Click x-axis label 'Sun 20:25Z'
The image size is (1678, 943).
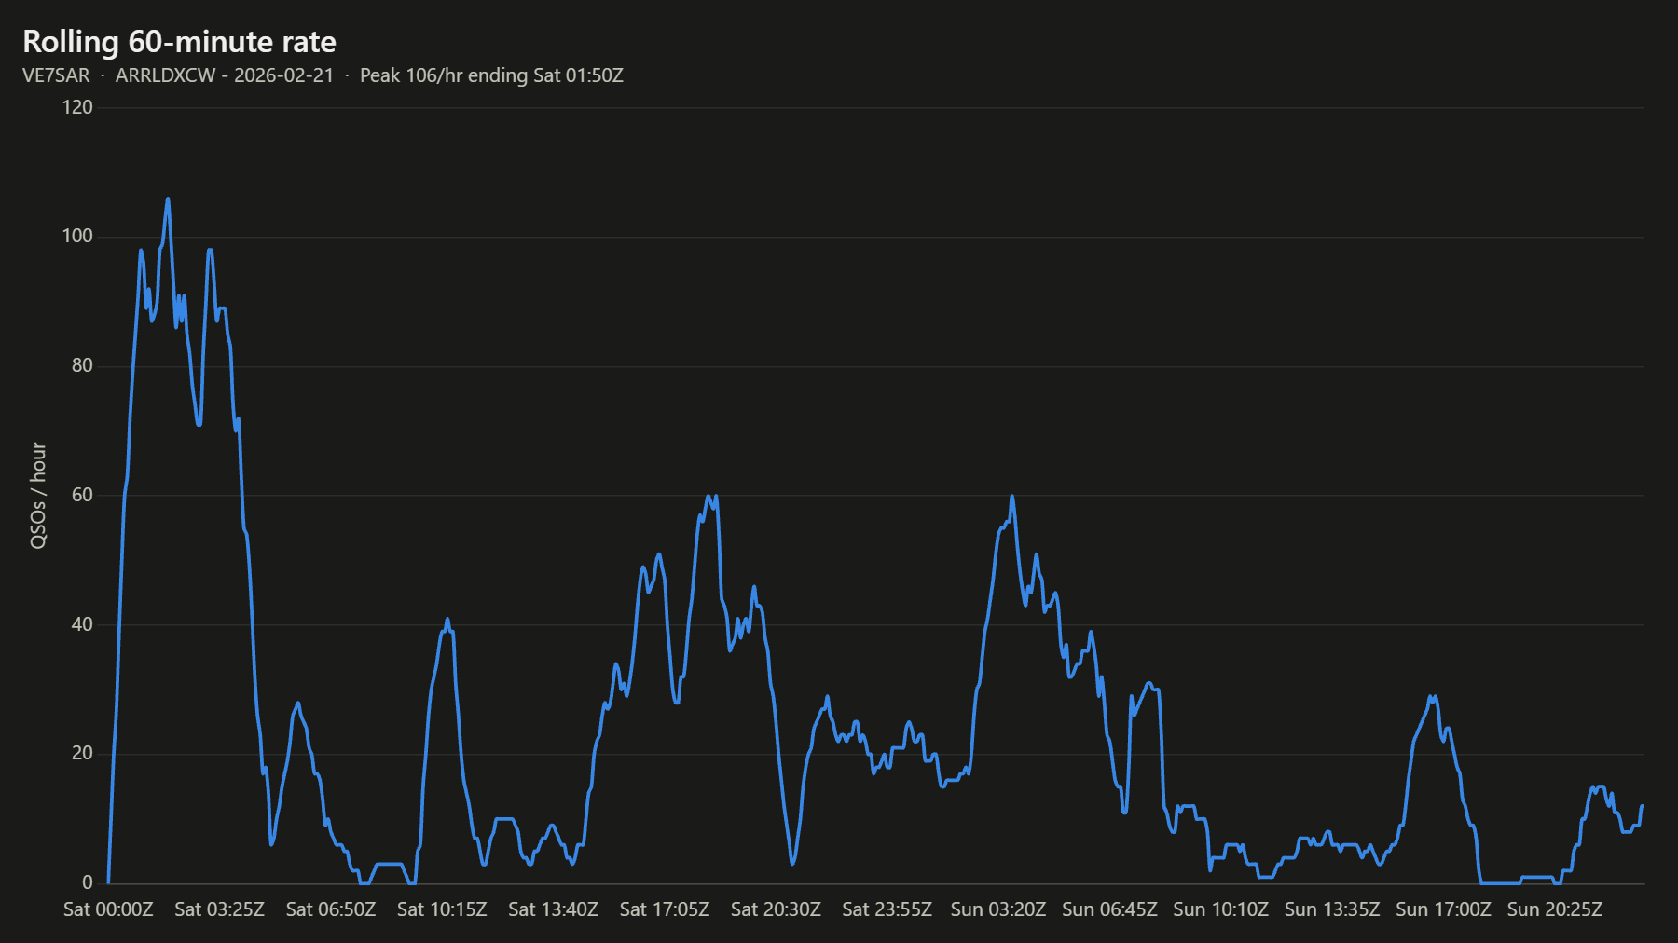1555,909
